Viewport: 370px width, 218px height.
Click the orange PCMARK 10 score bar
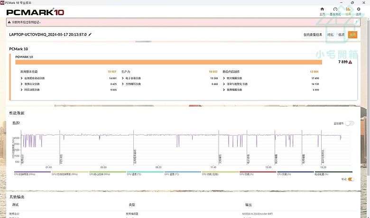click(168, 62)
